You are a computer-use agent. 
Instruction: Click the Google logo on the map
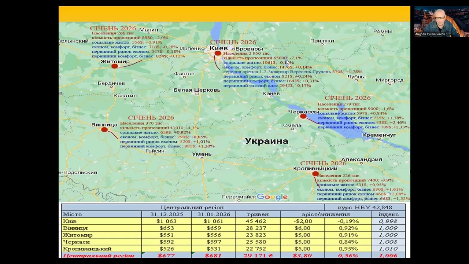tap(272, 197)
